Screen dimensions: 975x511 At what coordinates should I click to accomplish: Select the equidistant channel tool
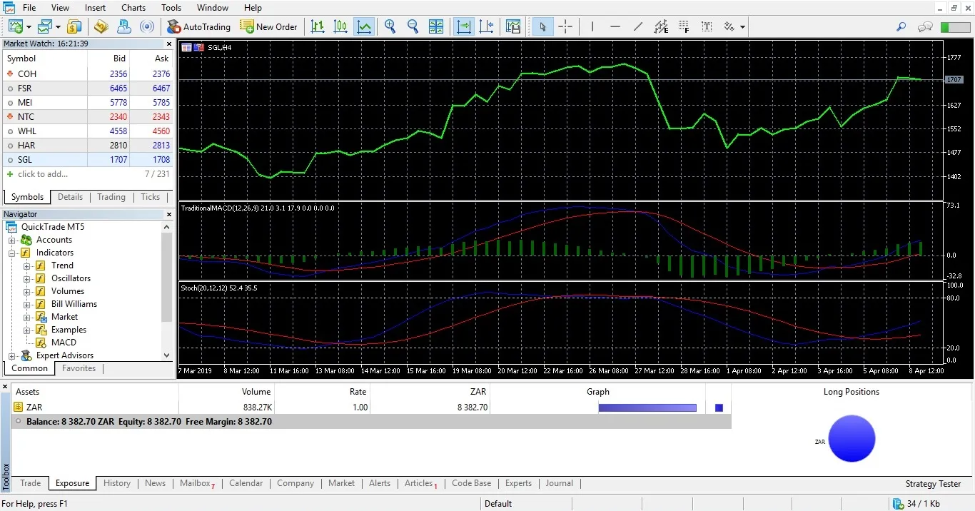coord(661,26)
